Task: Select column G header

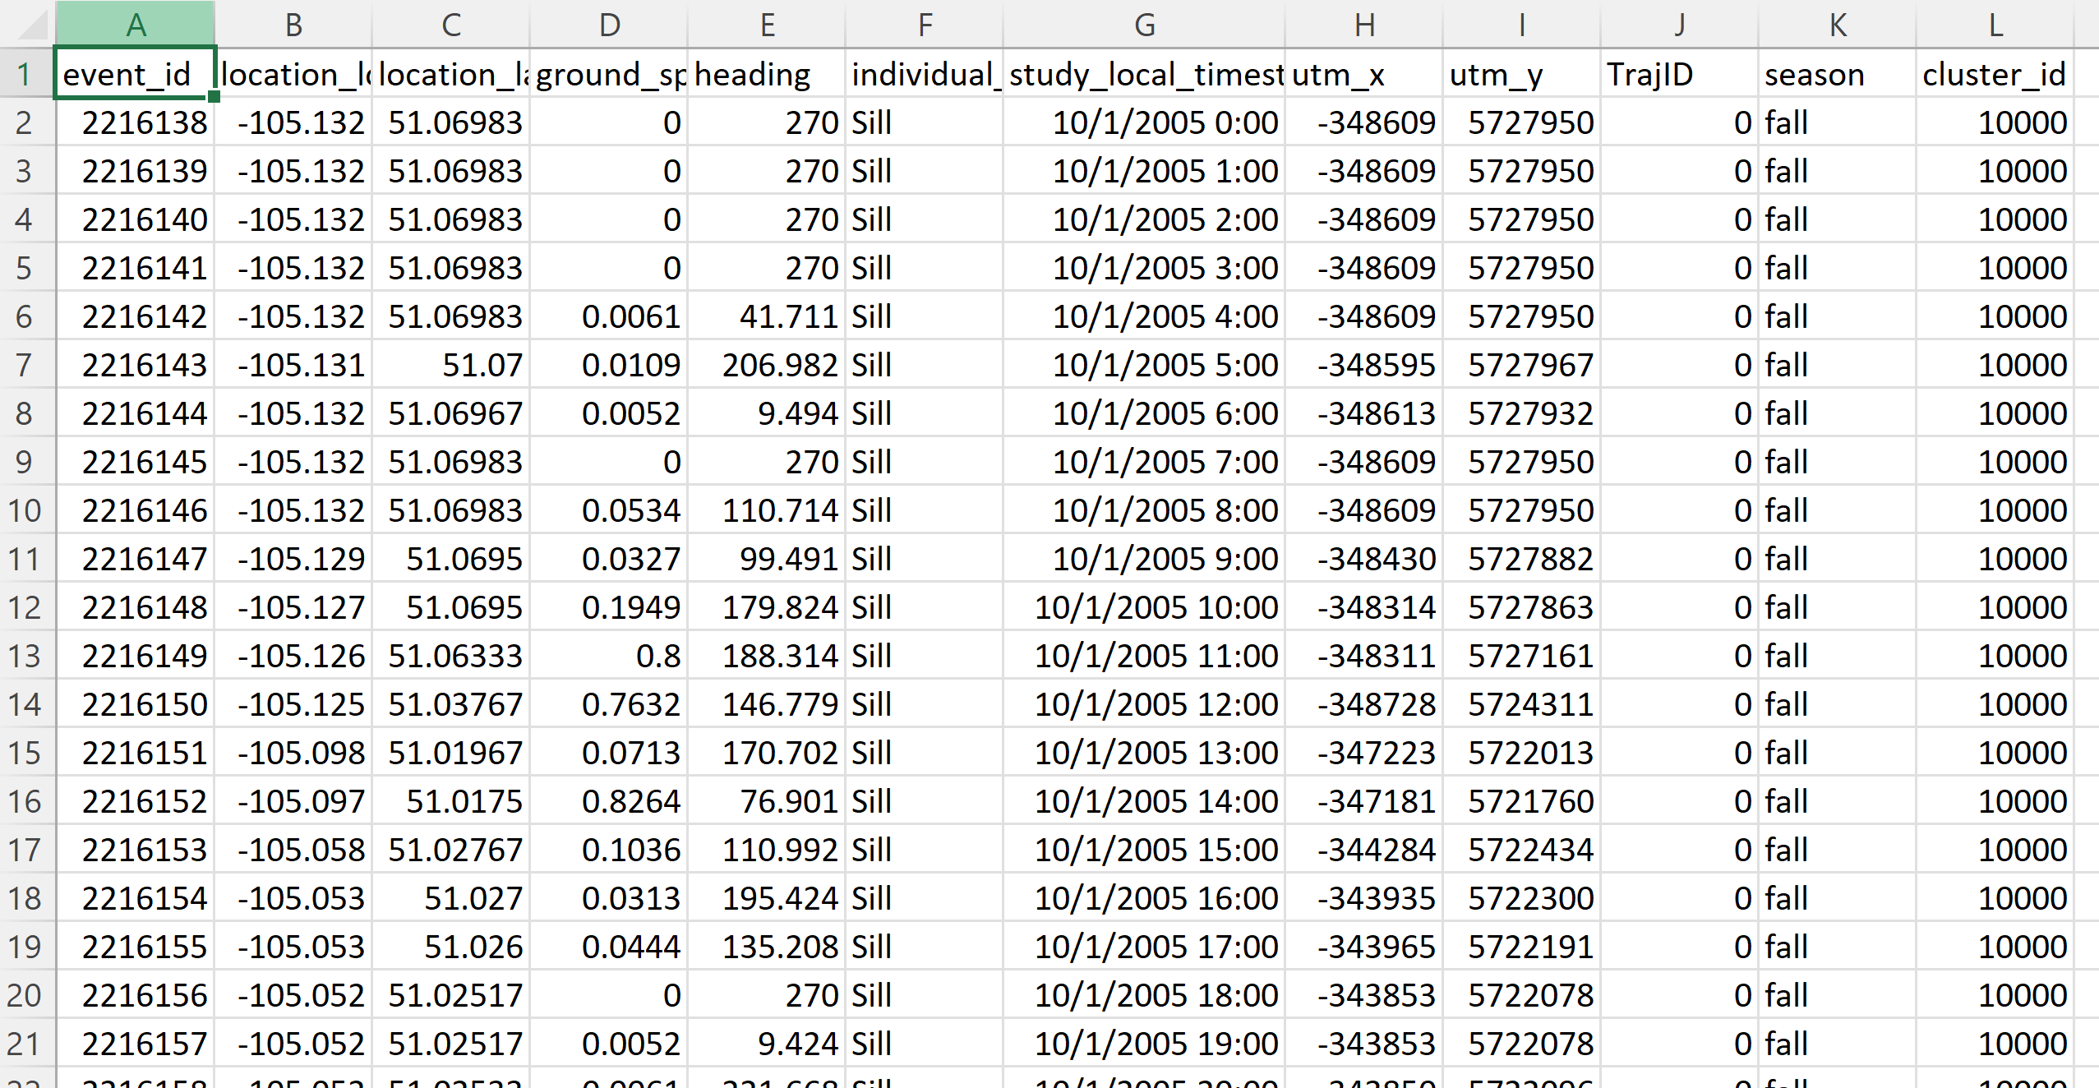Action: [1144, 25]
